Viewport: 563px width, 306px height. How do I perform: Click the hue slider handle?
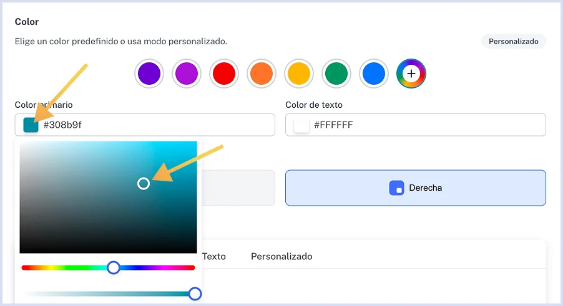113,267
